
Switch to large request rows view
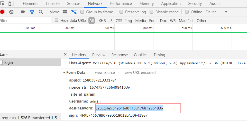tap(65, 12)
